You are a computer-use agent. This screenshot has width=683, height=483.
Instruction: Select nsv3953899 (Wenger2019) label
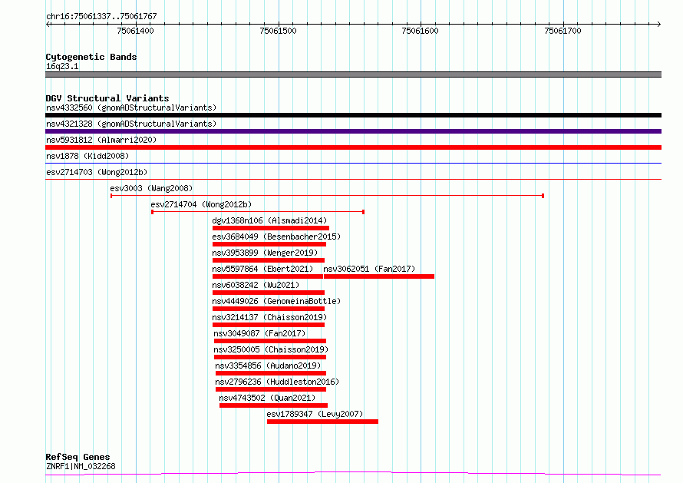[x=265, y=253]
